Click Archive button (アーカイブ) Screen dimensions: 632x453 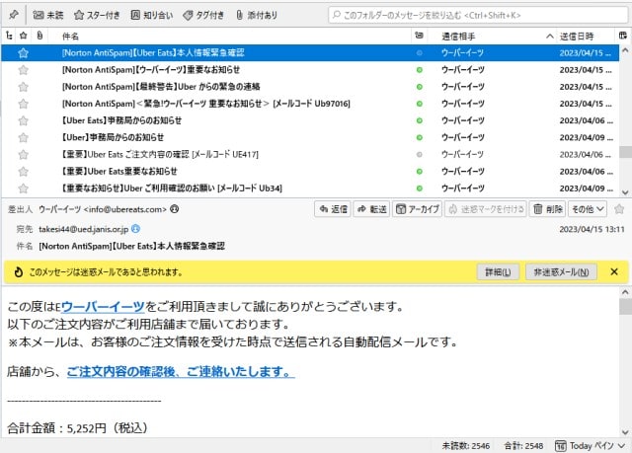pyautogui.click(x=417, y=209)
